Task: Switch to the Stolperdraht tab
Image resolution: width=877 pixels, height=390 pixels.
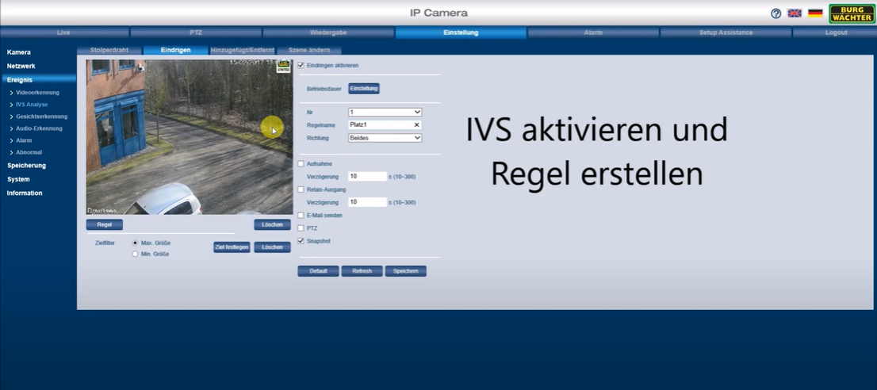Action: [109, 50]
